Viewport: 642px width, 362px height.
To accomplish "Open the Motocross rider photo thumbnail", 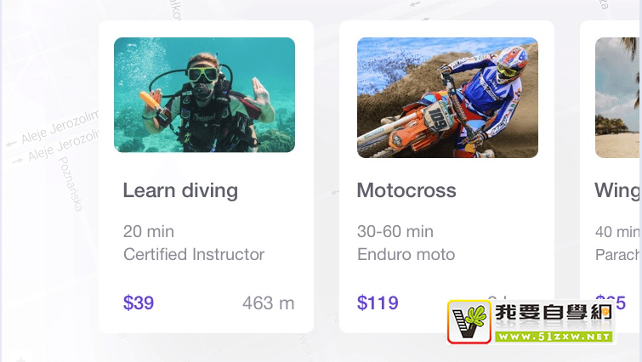I will pos(447,98).
